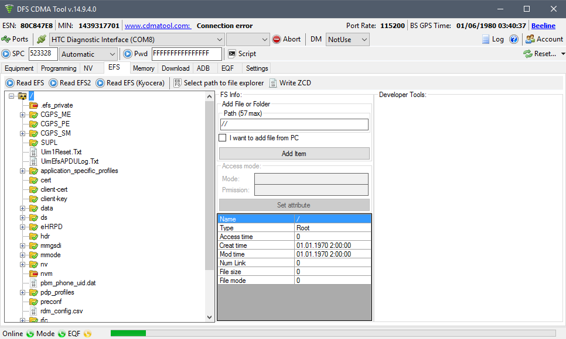566x339 pixels.
Task: Expand the eHRPD folder
Action: coord(22,227)
